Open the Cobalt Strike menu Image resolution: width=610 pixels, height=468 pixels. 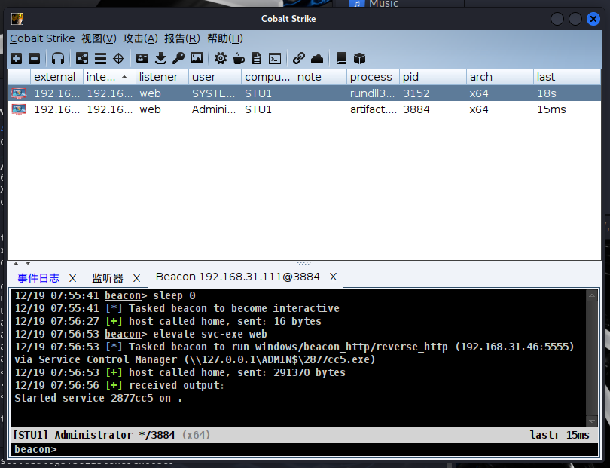click(x=42, y=38)
